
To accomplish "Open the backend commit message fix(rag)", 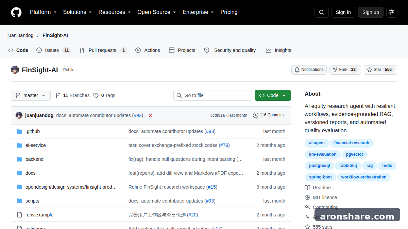I will (186, 159).
